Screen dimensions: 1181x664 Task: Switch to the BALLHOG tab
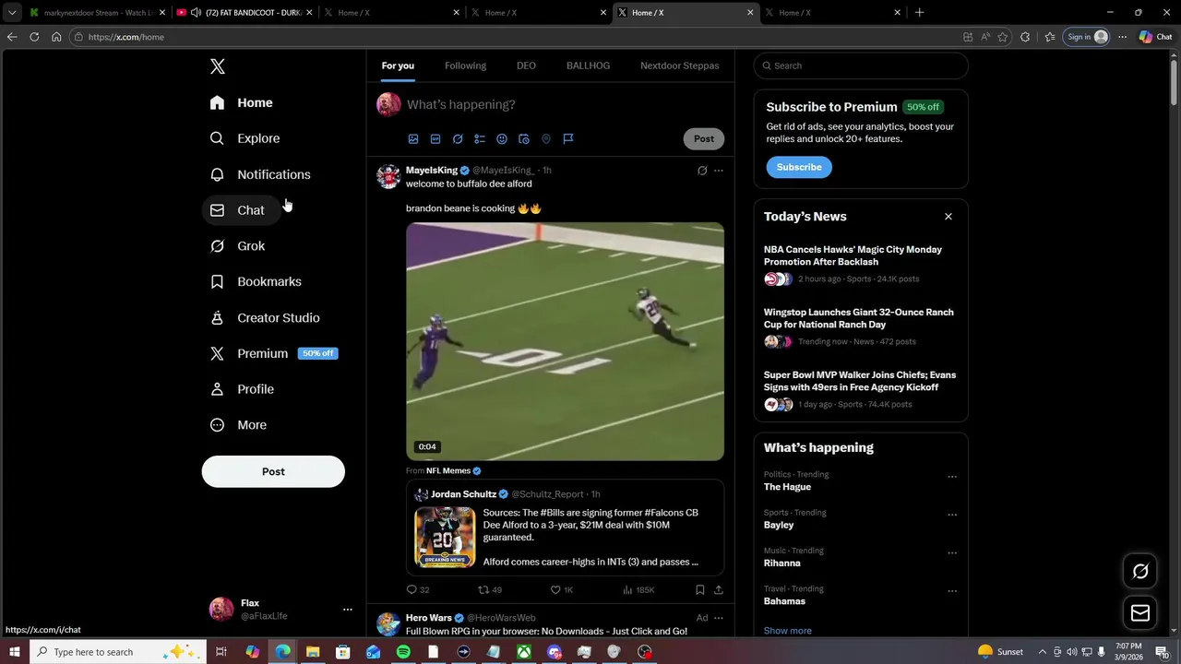[x=588, y=65]
